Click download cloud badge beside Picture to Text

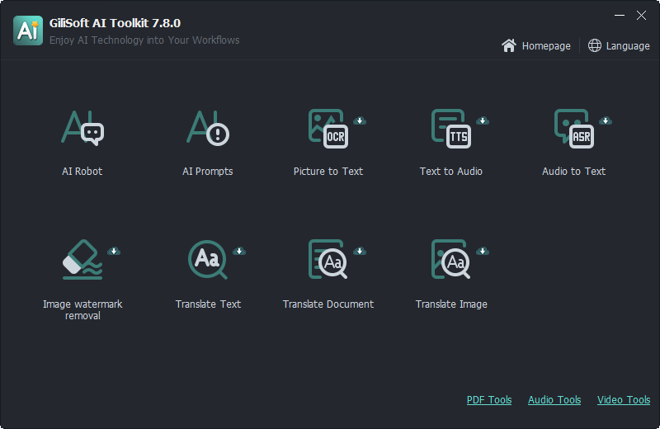coord(360,120)
